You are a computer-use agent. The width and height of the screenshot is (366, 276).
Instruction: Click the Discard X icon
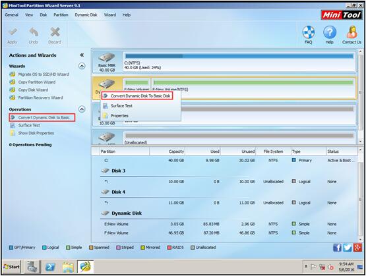coord(55,32)
